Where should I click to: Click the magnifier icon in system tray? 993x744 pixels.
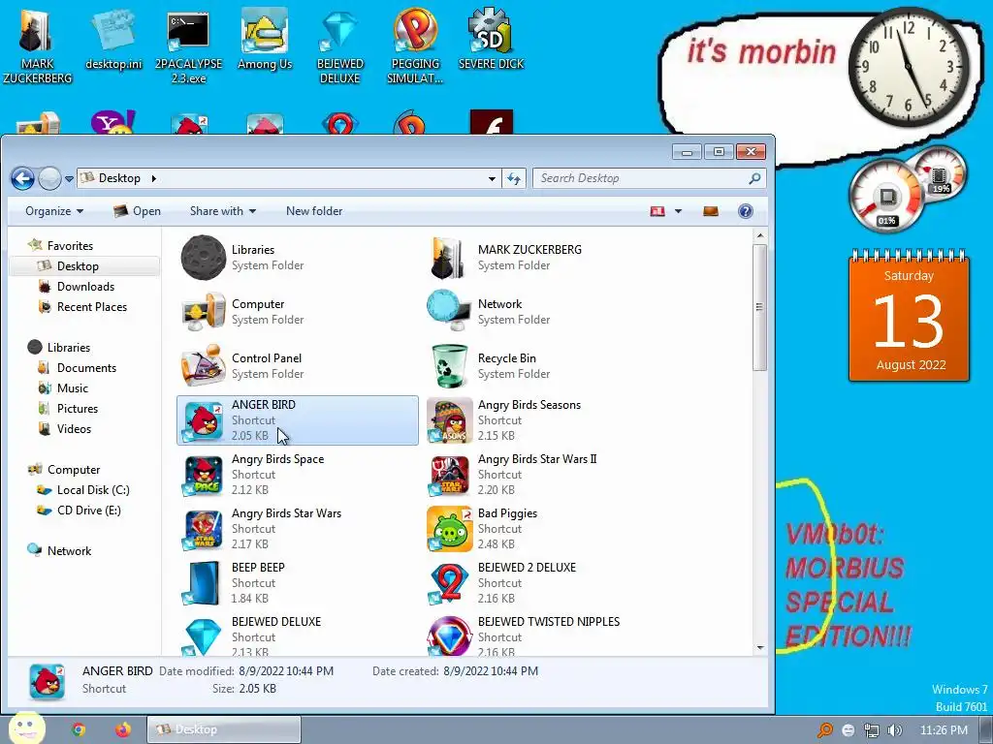tap(825, 730)
